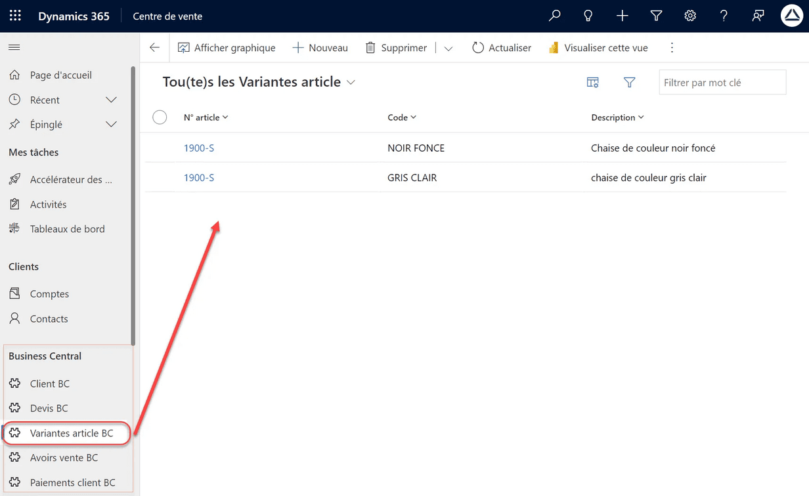Collapse the sidebar with hamburger icon
The width and height of the screenshot is (809, 496).
click(x=14, y=47)
